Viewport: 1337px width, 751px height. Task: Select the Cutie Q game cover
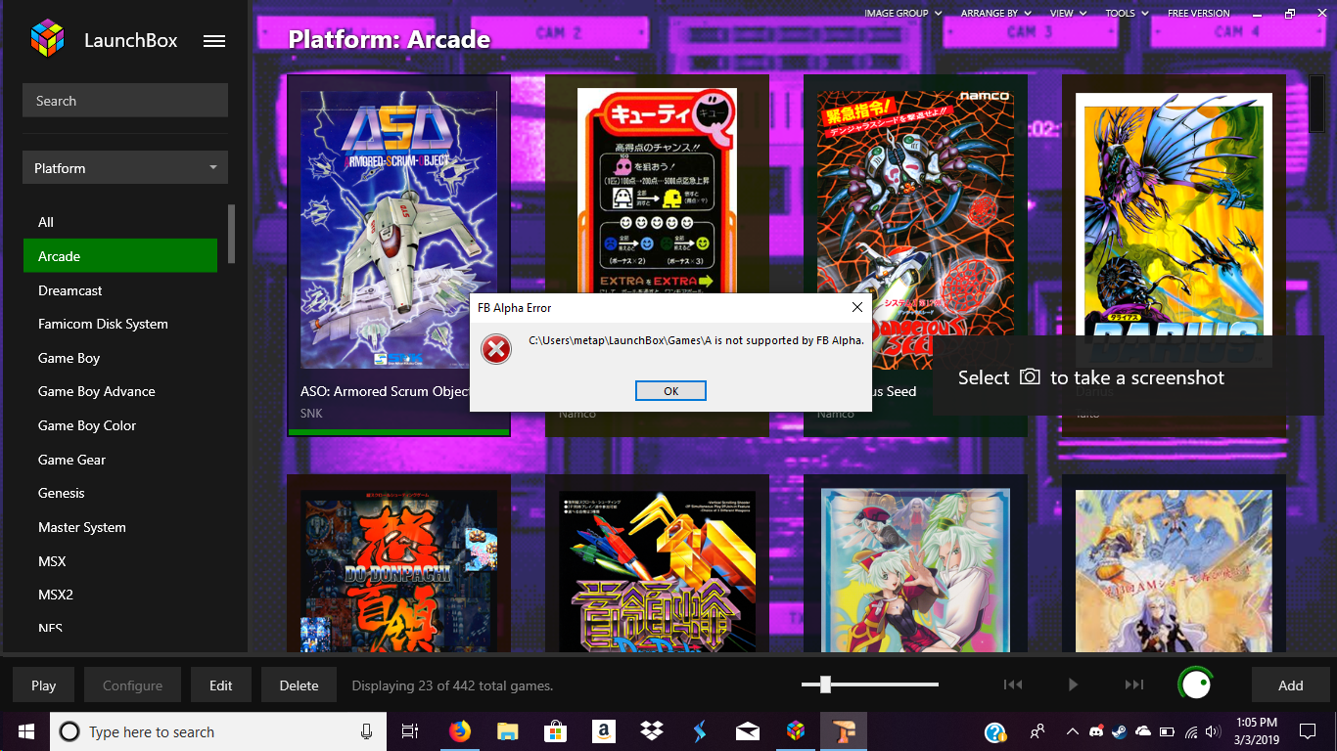click(x=657, y=191)
